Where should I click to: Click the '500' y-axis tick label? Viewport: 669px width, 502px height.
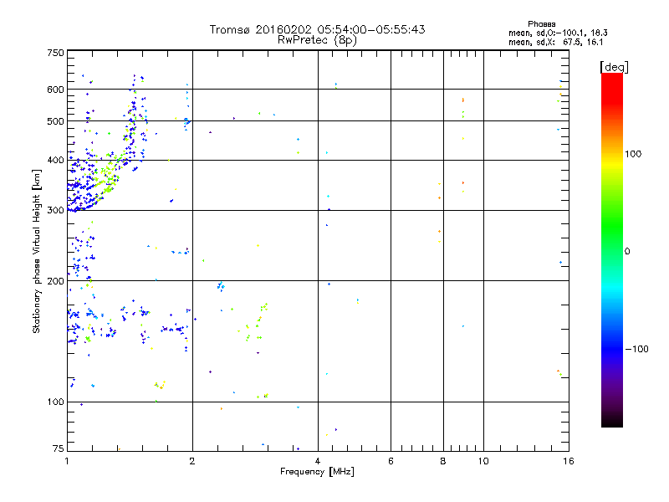pyautogui.click(x=55, y=121)
